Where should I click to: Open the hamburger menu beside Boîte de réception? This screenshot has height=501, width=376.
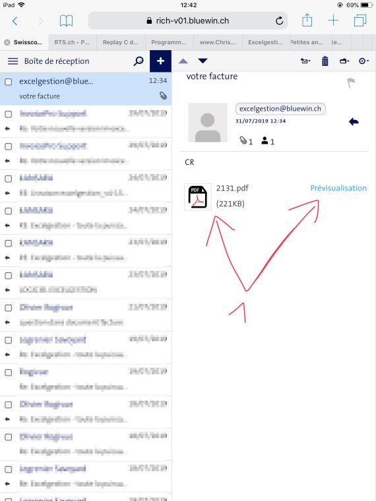click(13, 61)
